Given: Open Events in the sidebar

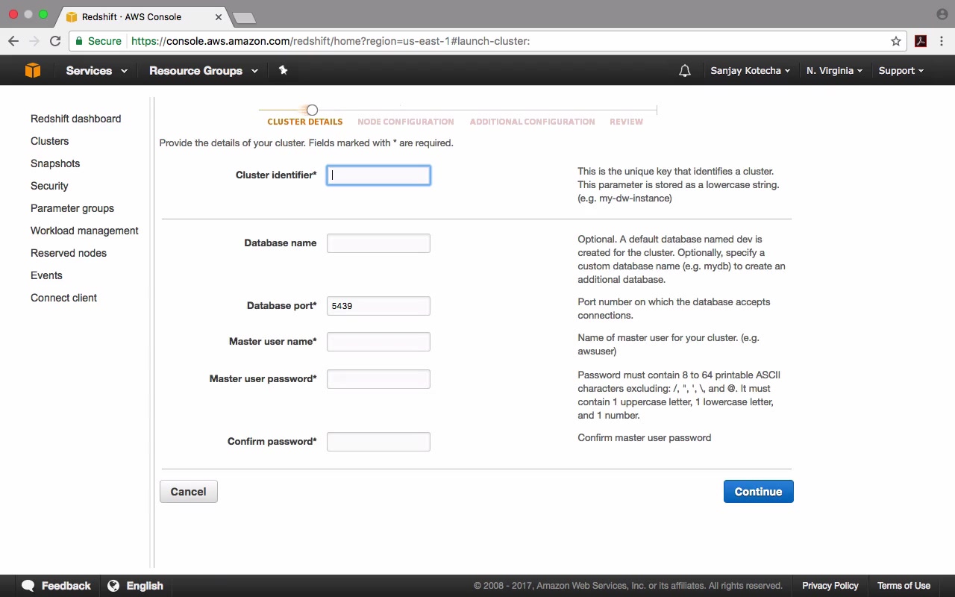Looking at the screenshot, I should pos(46,275).
